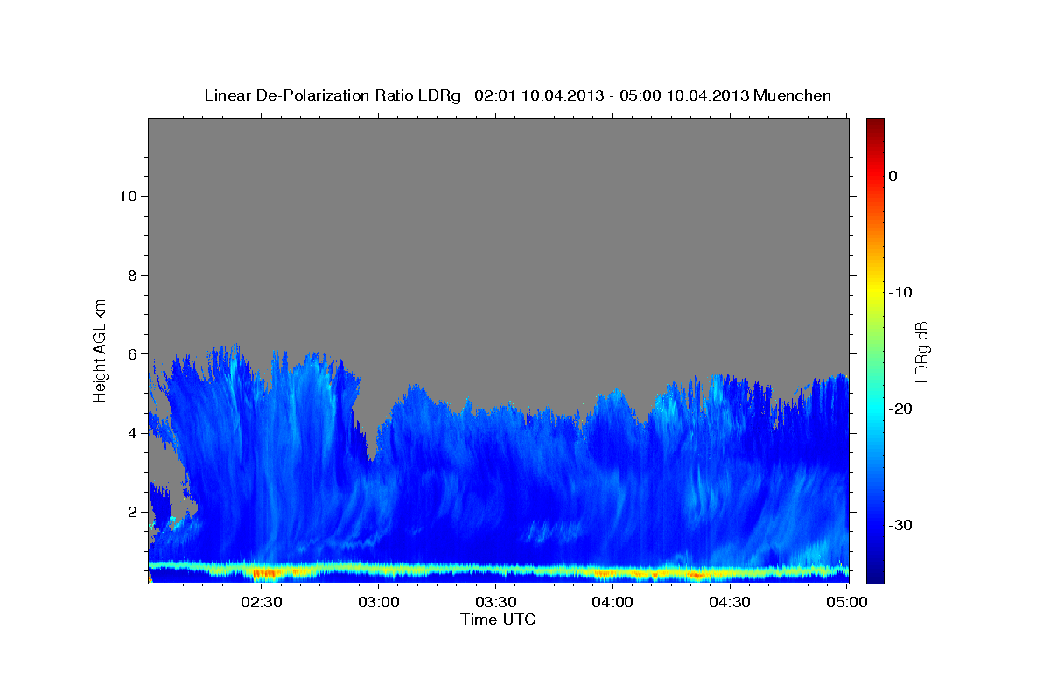1050x700 pixels.
Task: Click the 04:30 time tick label
Action: [x=730, y=602]
